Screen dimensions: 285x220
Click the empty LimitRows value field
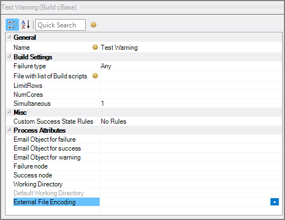point(191,86)
